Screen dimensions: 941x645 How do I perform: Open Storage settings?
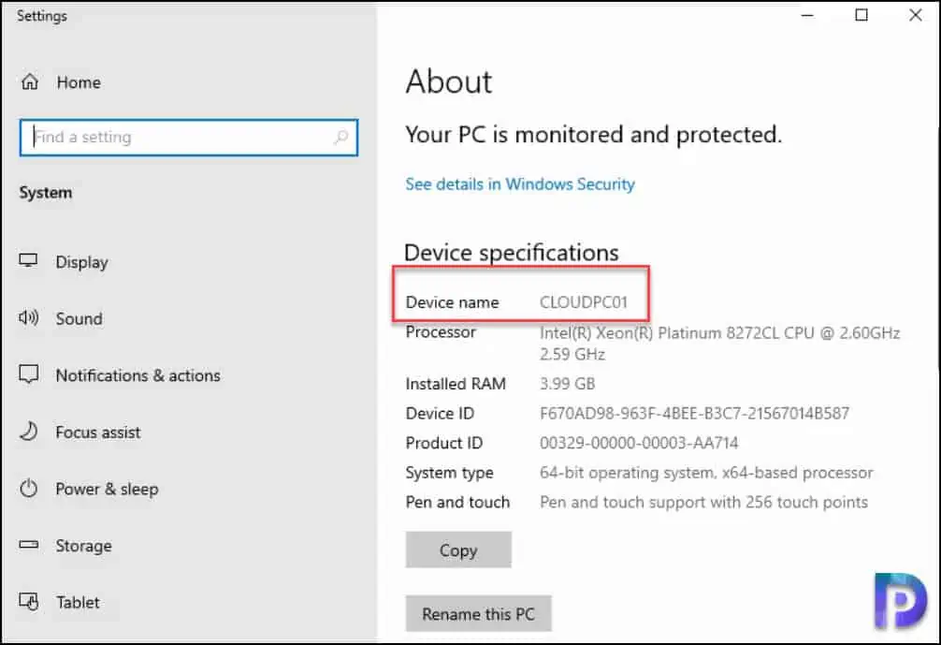(x=83, y=546)
